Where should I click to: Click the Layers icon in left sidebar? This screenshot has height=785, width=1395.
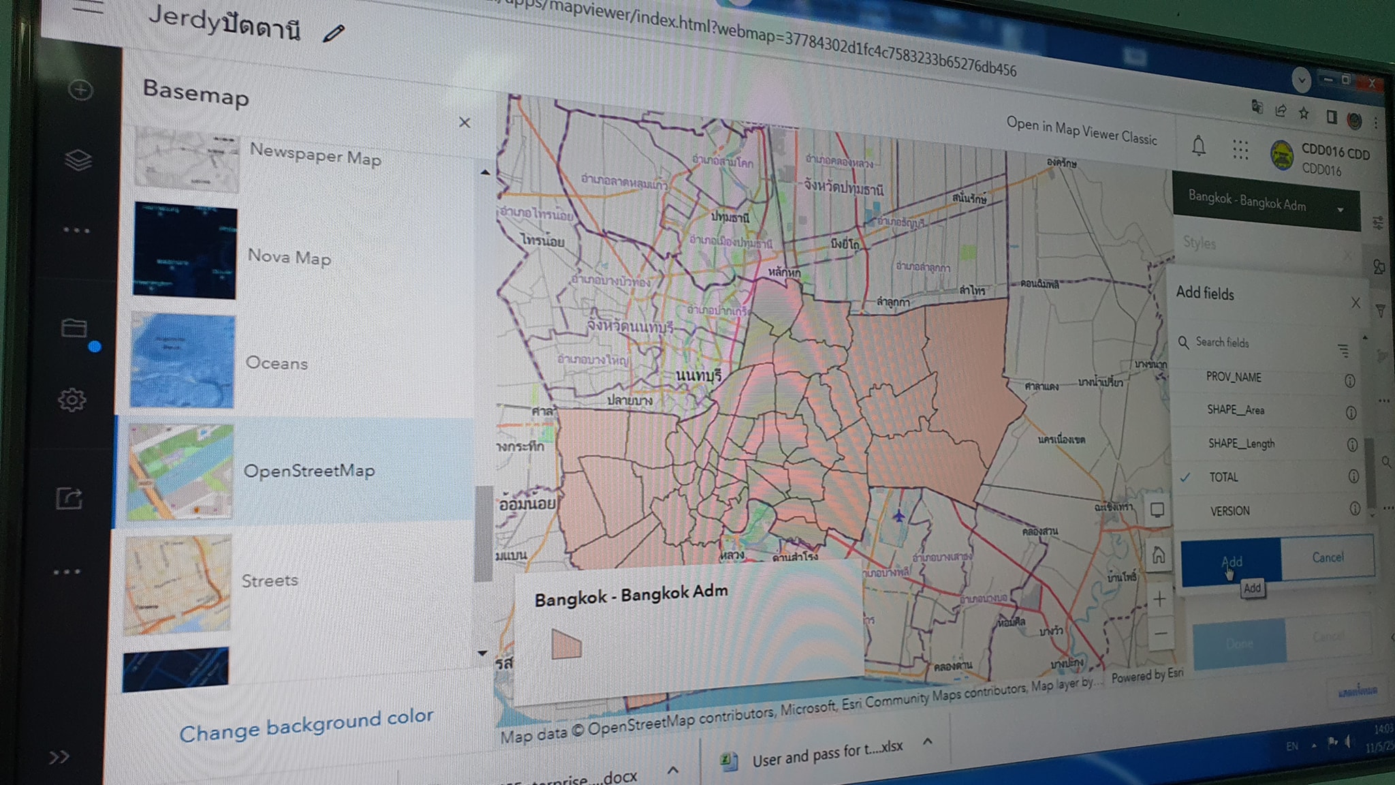pos(78,161)
